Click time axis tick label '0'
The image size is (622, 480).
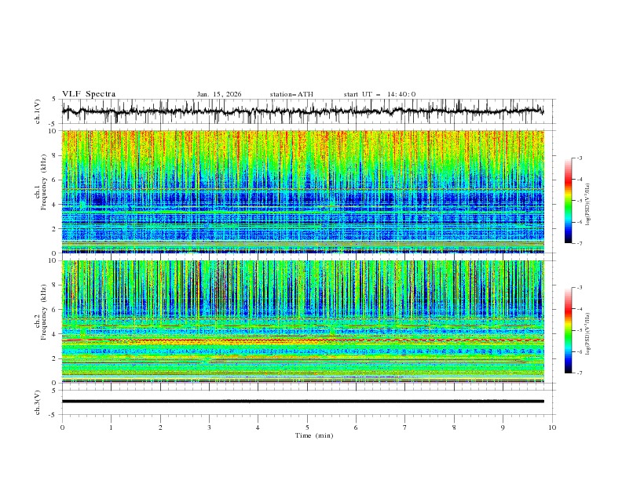click(62, 427)
